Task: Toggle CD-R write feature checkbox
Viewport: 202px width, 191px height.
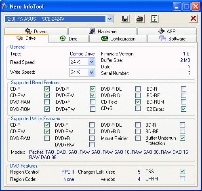Action: (47, 125)
